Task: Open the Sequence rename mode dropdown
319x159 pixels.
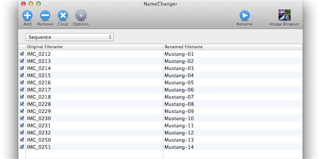Action: (x=69, y=37)
